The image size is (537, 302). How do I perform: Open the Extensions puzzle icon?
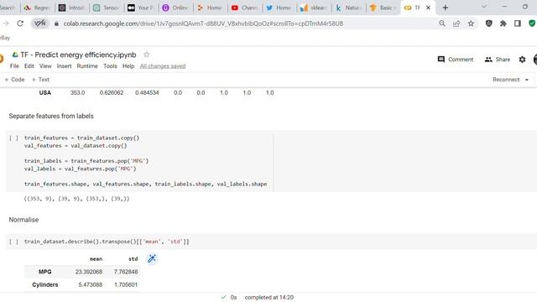point(503,23)
